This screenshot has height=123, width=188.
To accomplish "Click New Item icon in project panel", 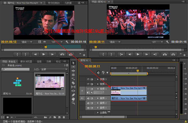I will coord(59,117).
